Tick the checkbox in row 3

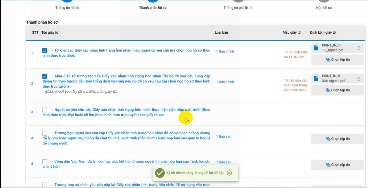click(x=45, y=110)
